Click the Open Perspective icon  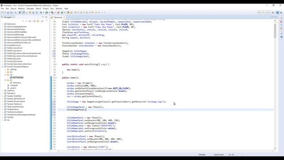pyautogui.click(x=273, y=12)
